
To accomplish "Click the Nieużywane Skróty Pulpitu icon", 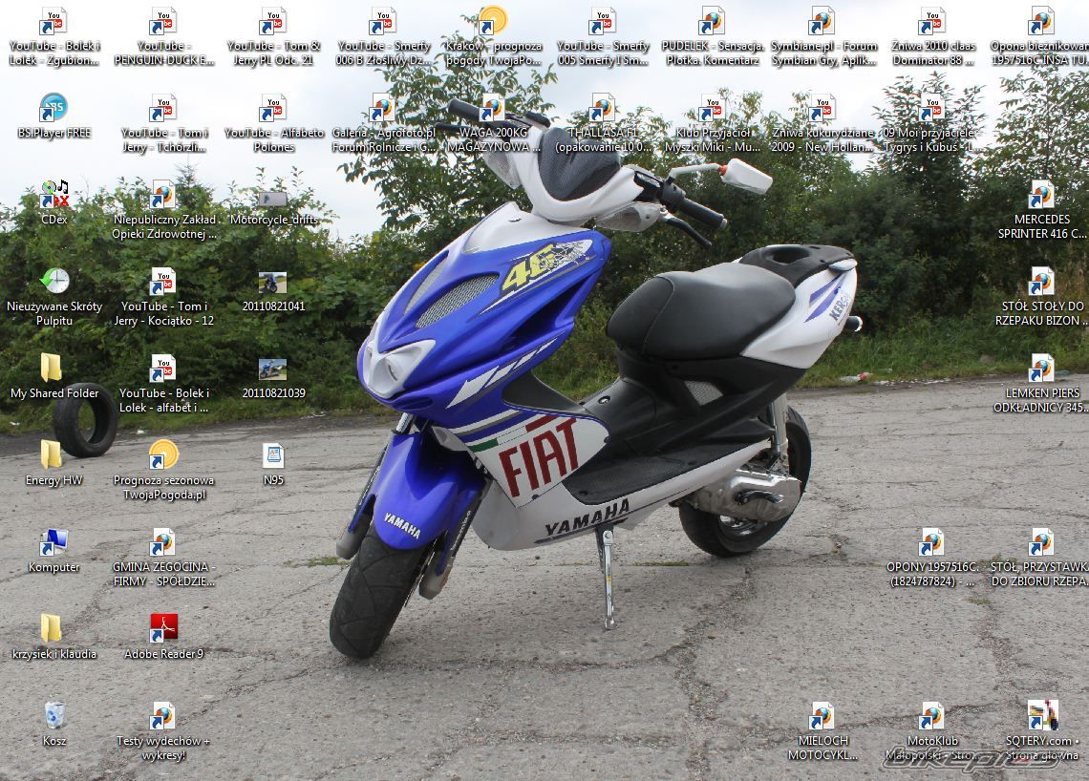I will click(54, 283).
